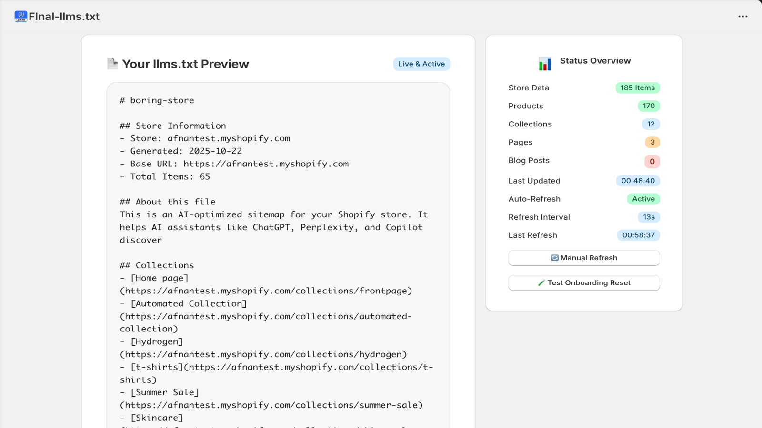Click the 185 Items Store Data badge
This screenshot has height=428, width=762.
(637, 88)
